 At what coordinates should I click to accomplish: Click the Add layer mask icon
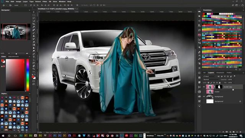pos(227,132)
